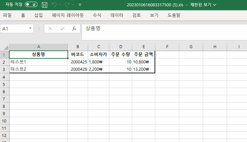The image size is (247, 142).
Task: Open the 검토 ribbon tab
Action: click(x=137, y=15)
